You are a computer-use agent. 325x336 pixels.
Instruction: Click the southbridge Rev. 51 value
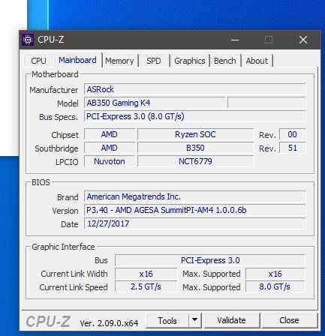coord(292,148)
